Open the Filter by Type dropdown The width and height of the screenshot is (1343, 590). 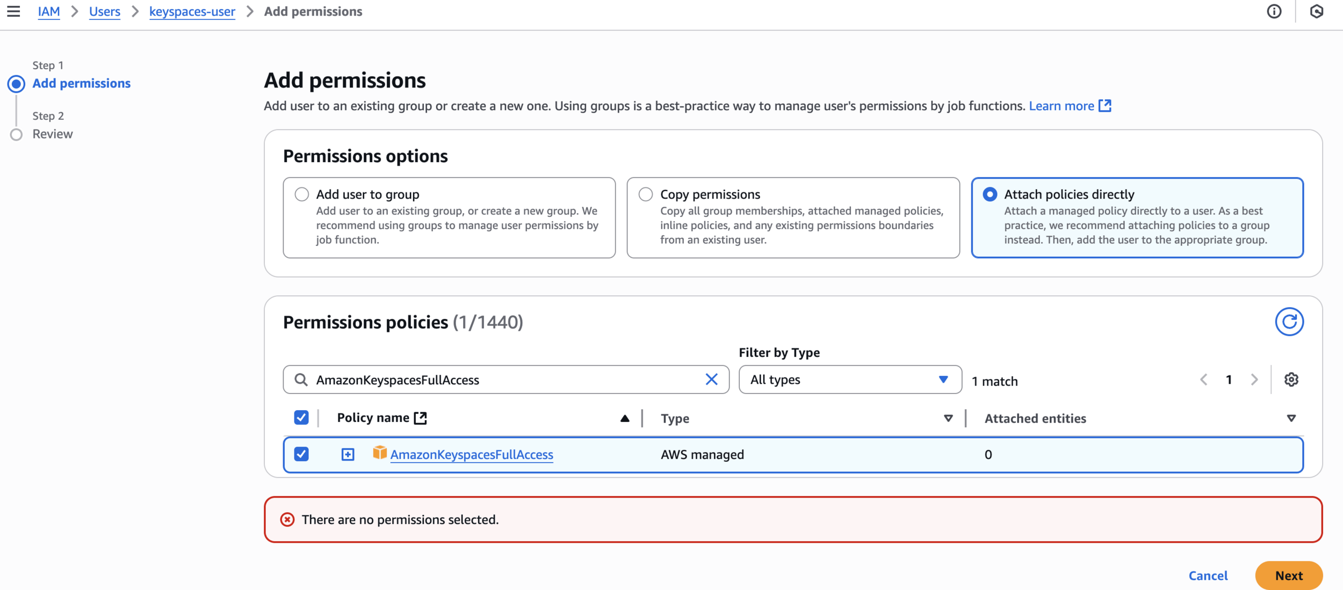click(850, 380)
